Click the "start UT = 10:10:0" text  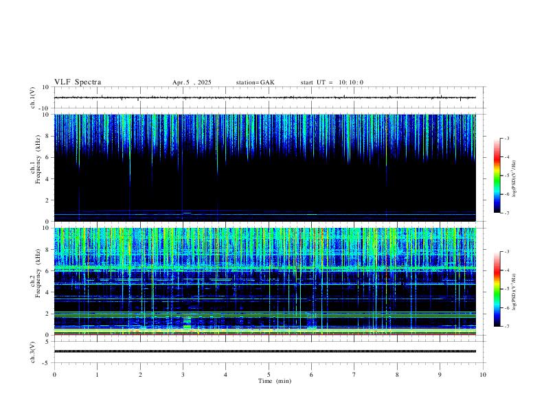click(332, 82)
